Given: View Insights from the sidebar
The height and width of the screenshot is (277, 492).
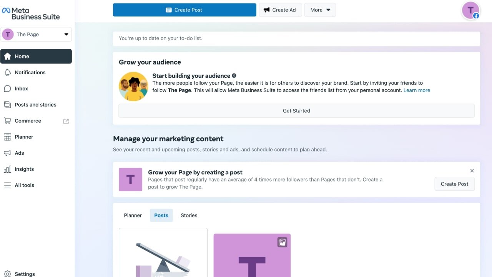Looking at the screenshot, I should (36, 169).
